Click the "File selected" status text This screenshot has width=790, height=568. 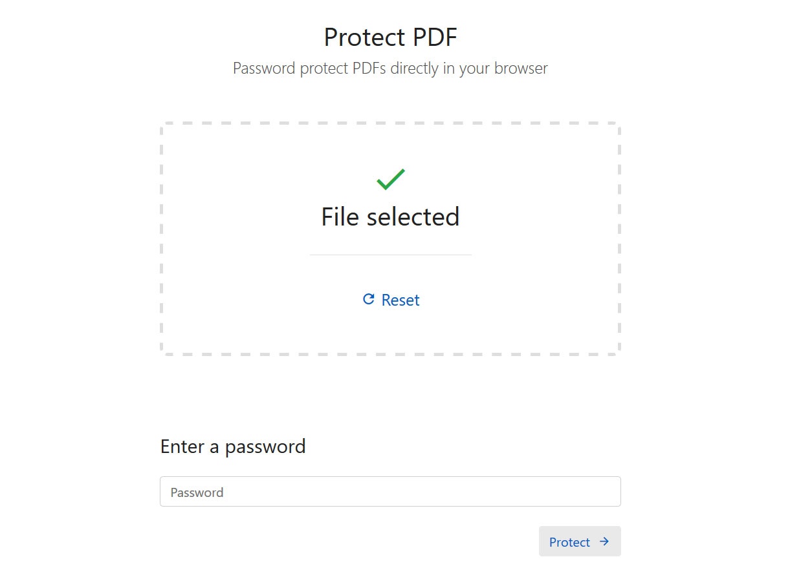(390, 216)
